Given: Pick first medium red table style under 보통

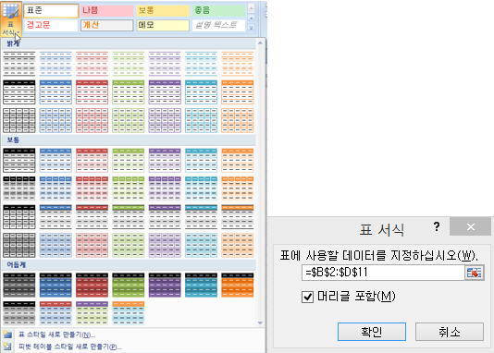Looking at the screenshot, I should click(x=92, y=161).
